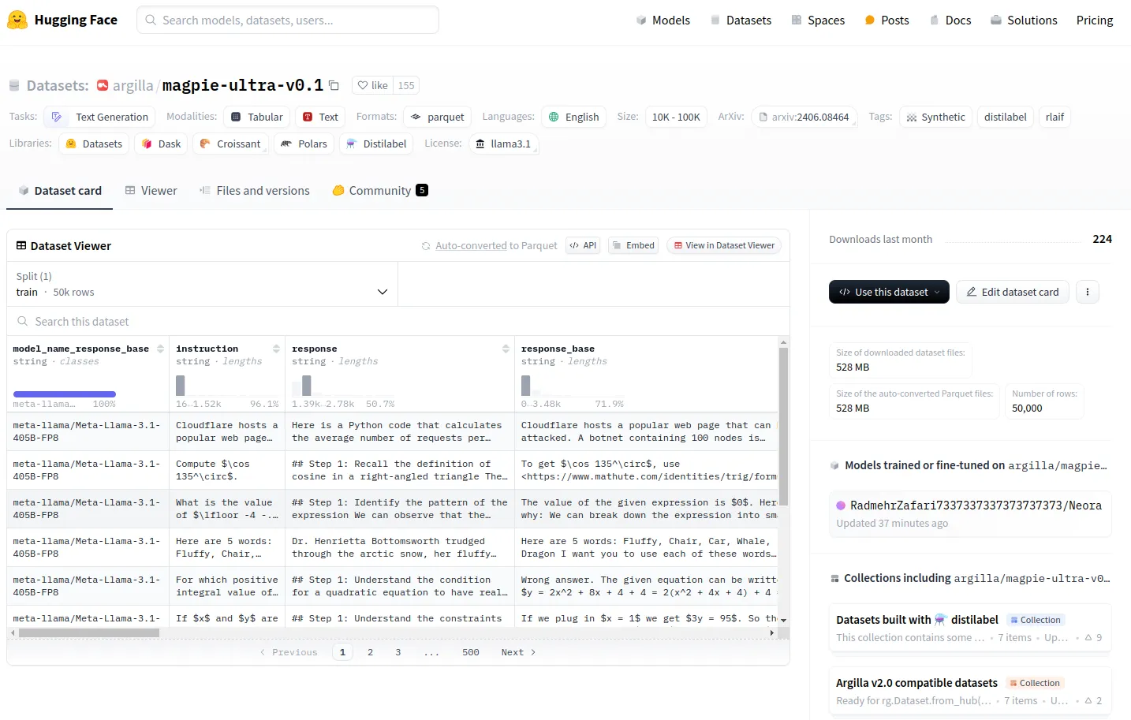Open the API button in Dataset Viewer

(583, 245)
